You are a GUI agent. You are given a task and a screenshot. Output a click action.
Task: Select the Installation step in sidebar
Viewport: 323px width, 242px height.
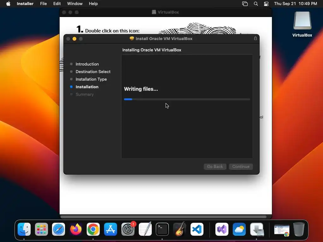click(87, 87)
